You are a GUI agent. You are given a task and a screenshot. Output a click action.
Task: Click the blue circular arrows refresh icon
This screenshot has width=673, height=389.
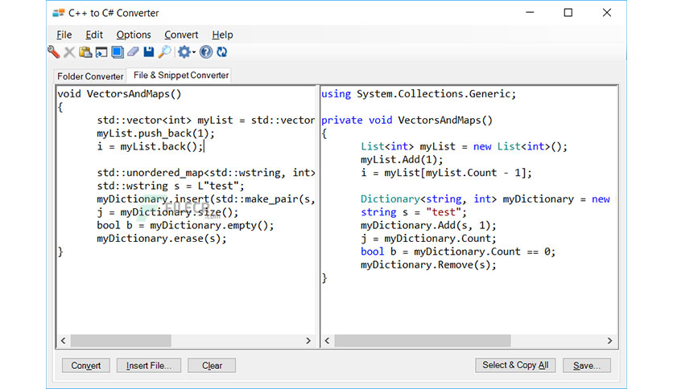(x=222, y=52)
